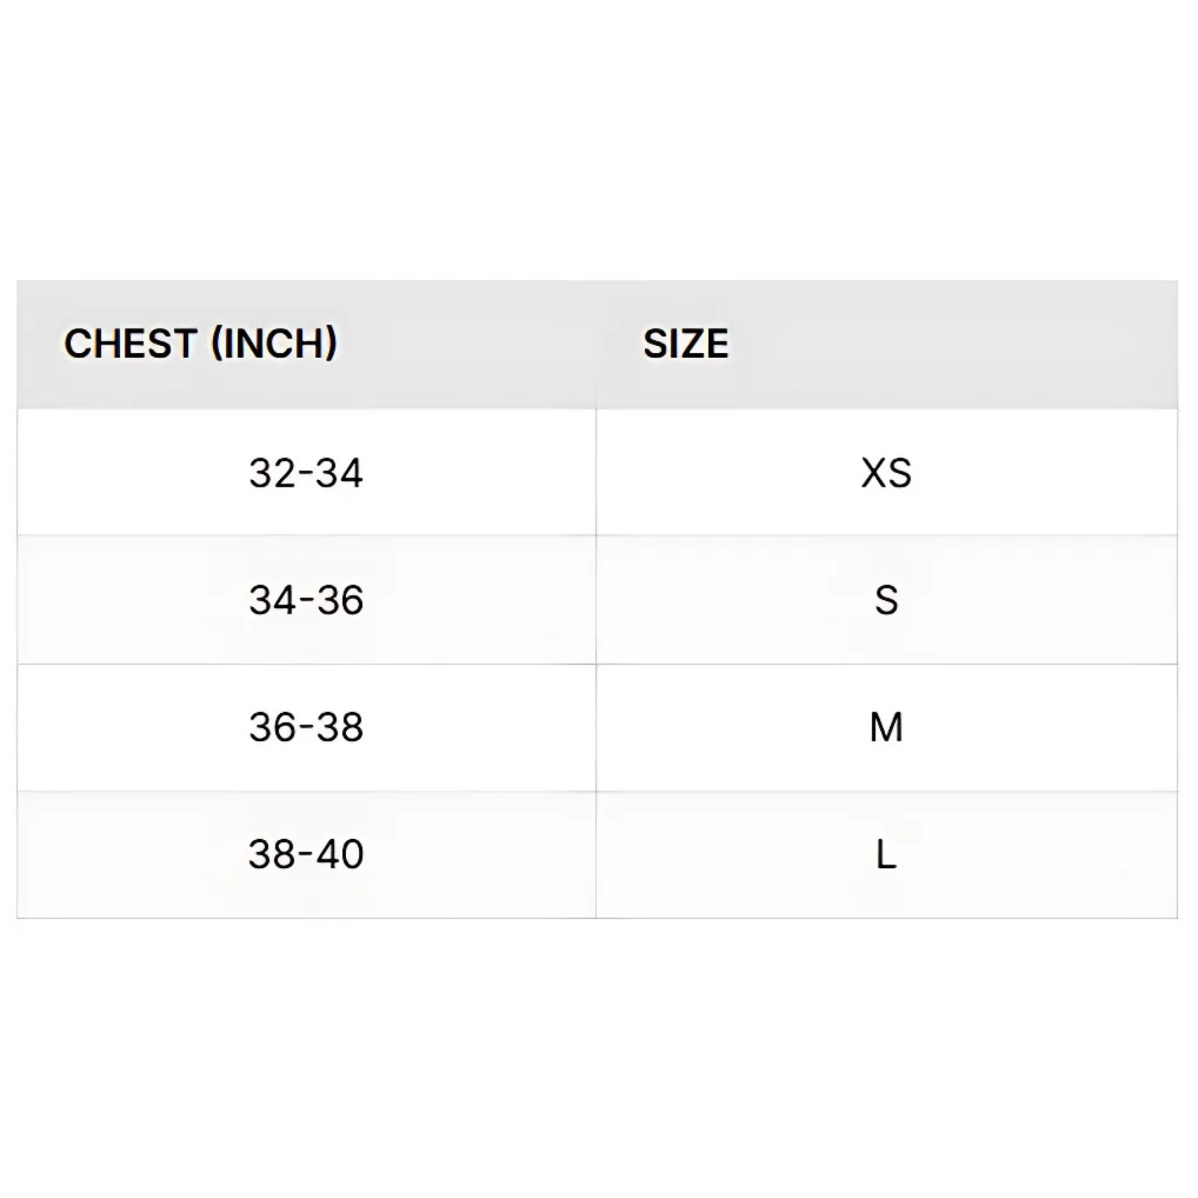1198x1198 pixels.
Task: Click the CHEST (INCH) column header
Action: [x=306, y=344]
